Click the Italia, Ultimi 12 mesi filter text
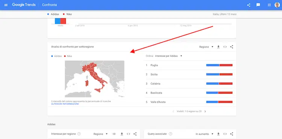The height and width of the screenshot is (139, 282). pyautogui.click(x=224, y=14)
